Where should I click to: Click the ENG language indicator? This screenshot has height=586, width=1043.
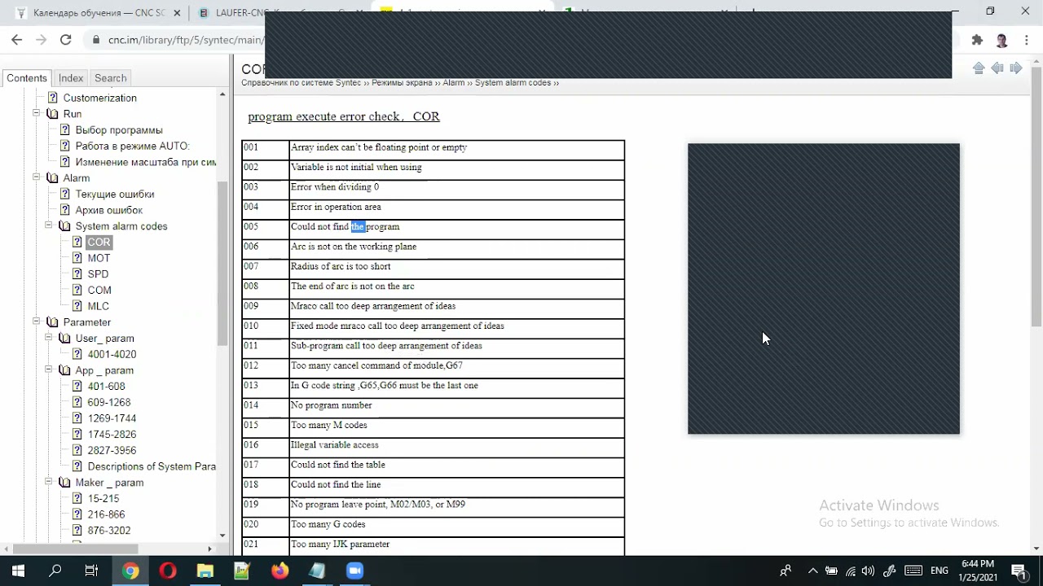(940, 571)
